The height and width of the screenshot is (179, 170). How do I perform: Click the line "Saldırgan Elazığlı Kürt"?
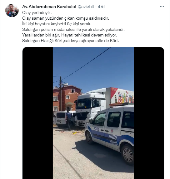pos(71,41)
